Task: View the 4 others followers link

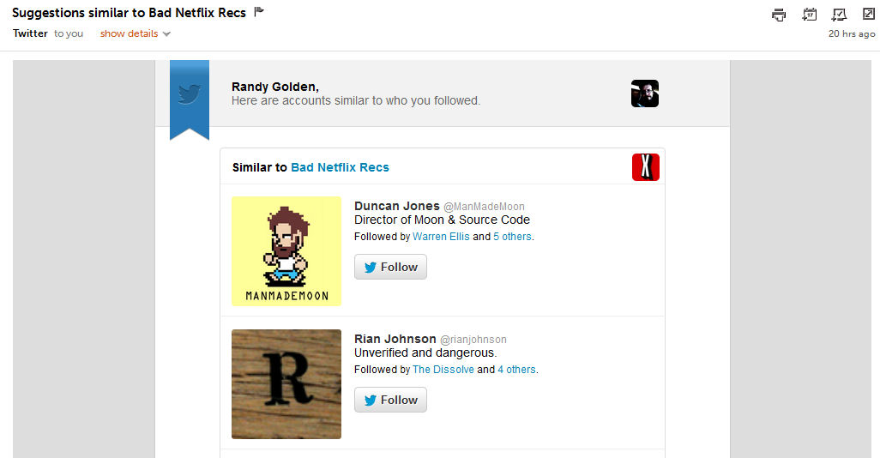Action: (516, 370)
